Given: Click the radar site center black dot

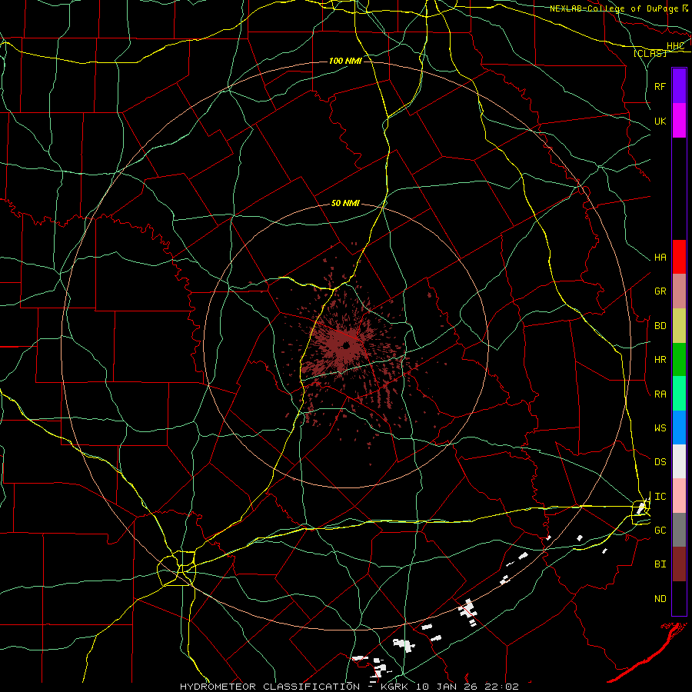Looking at the screenshot, I should coord(347,345).
